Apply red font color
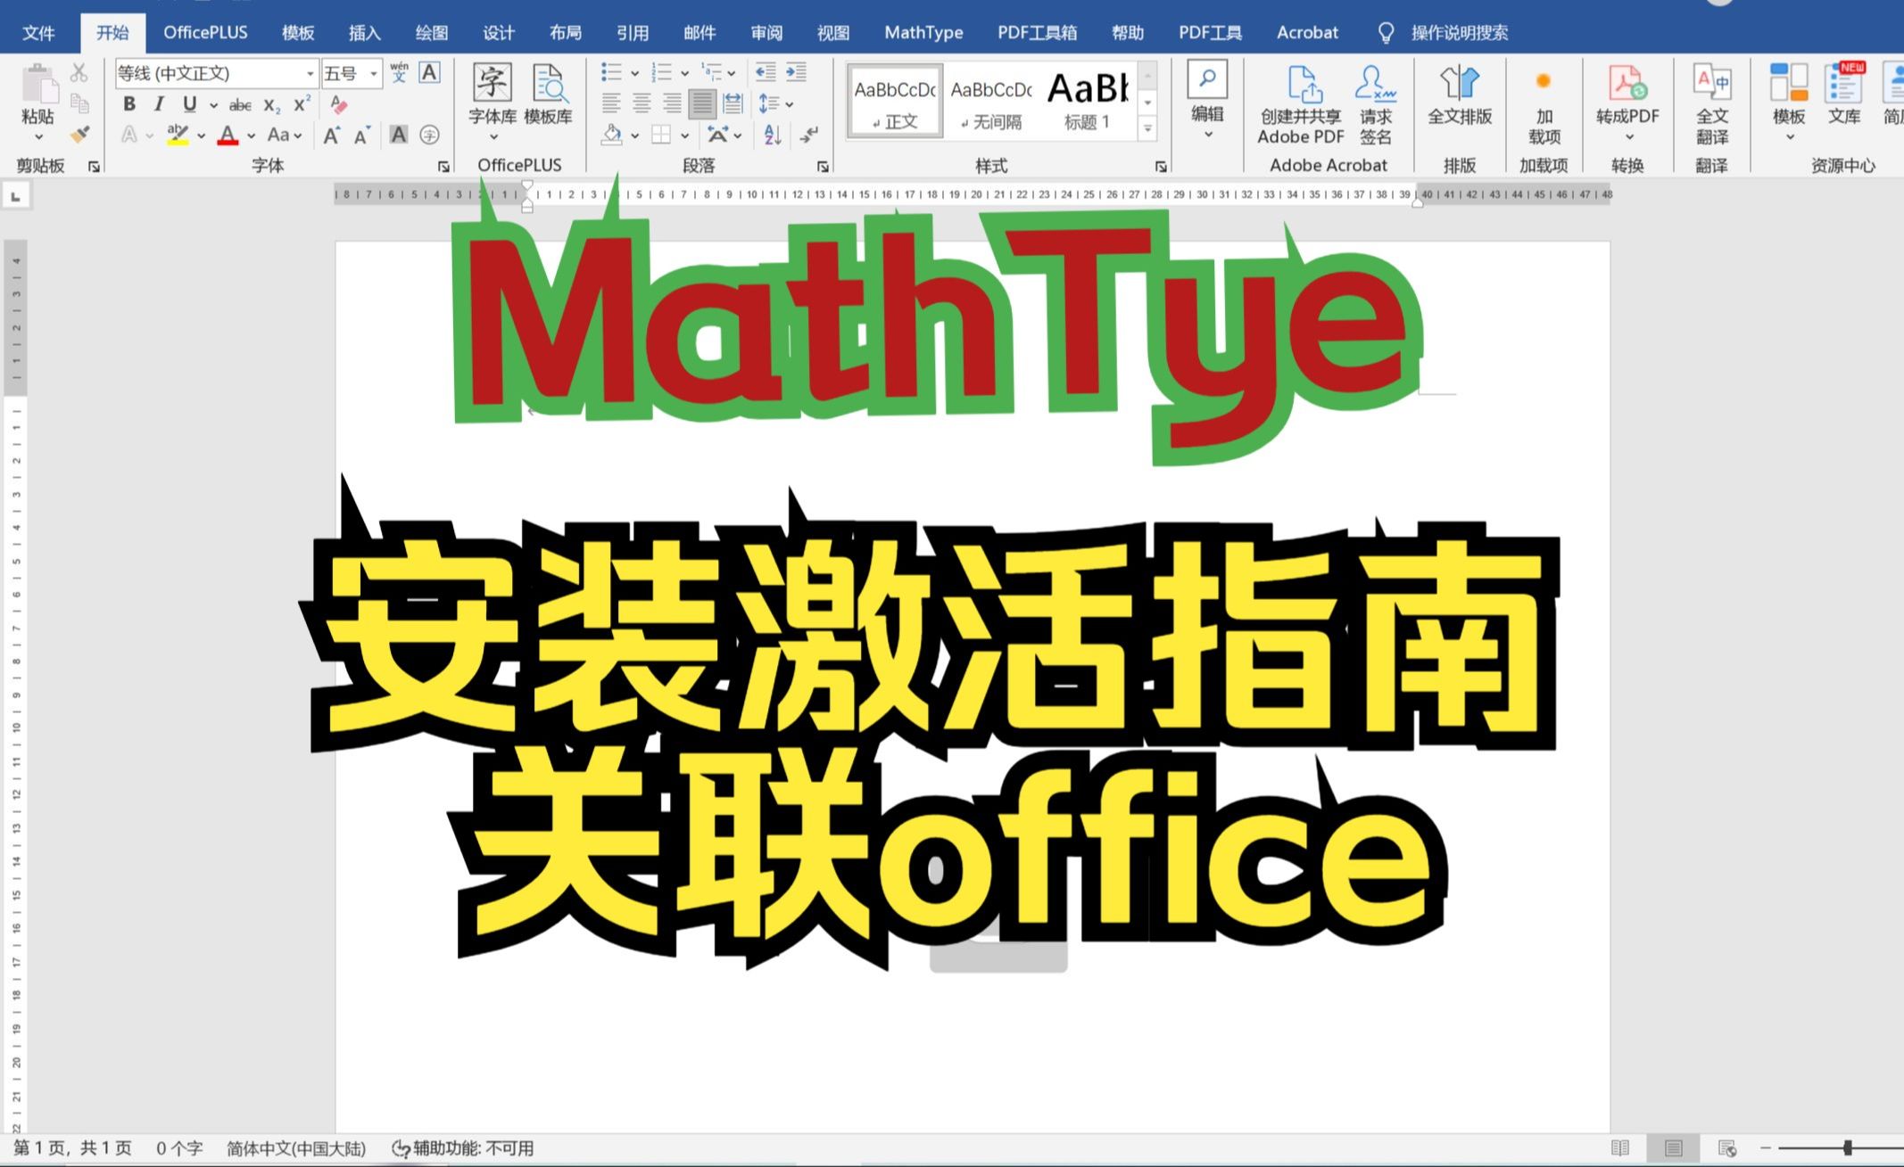 pyautogui.click(x=228, y=135)
